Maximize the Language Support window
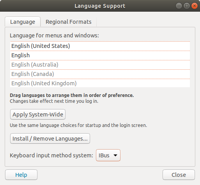Image resolution: width=200 pixels, height=185 pixels. 187,6
